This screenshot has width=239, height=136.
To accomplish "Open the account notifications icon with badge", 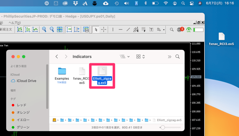I will point(180,29).
